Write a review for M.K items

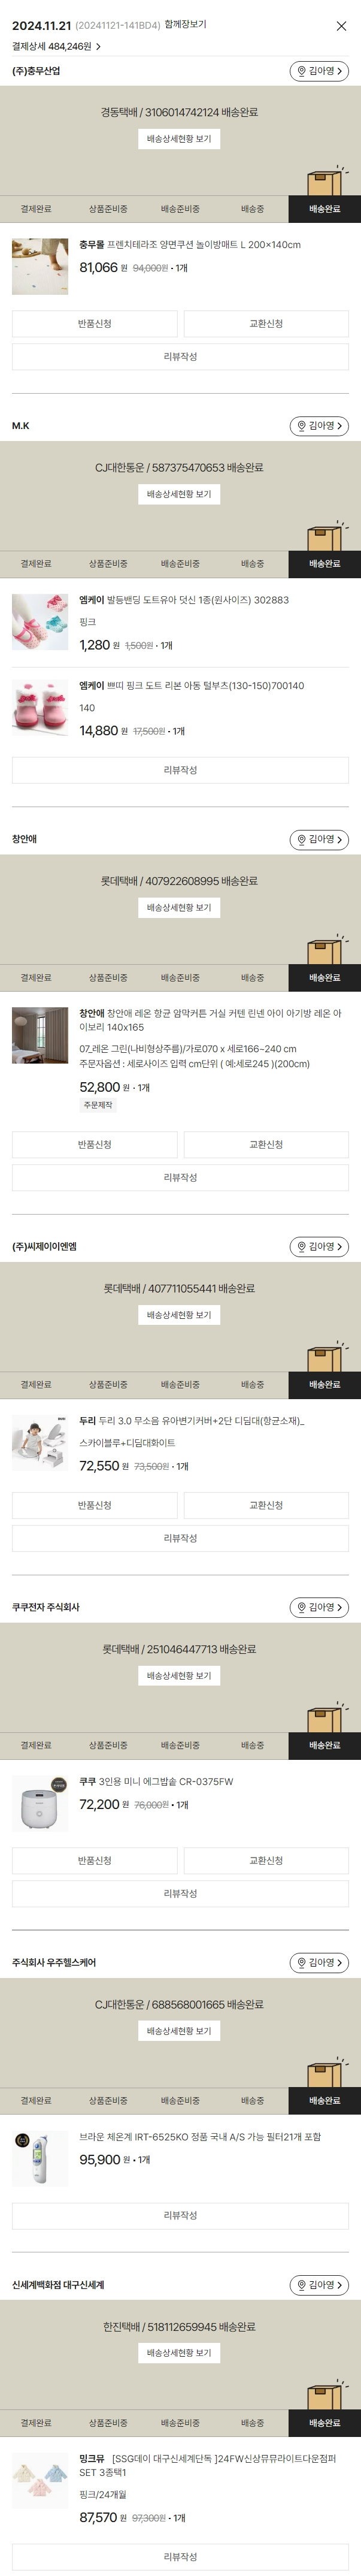tap(180, 770)
